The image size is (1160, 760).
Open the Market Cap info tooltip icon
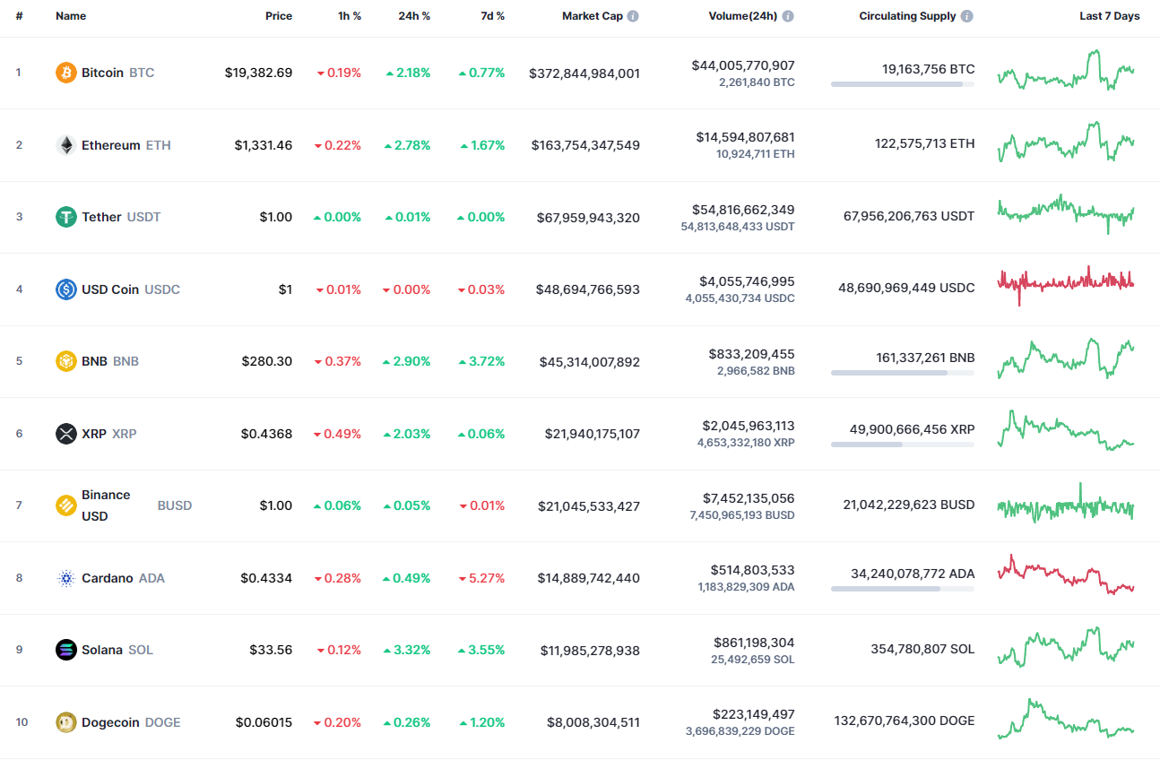tap(634, 15)
